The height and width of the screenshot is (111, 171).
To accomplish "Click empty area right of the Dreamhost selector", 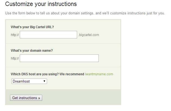I will [x=83, y=81].
